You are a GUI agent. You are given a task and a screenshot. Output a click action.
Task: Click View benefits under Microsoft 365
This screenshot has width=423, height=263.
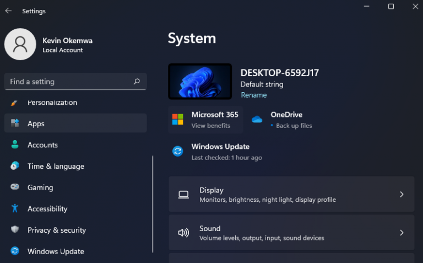click(211, 126)
